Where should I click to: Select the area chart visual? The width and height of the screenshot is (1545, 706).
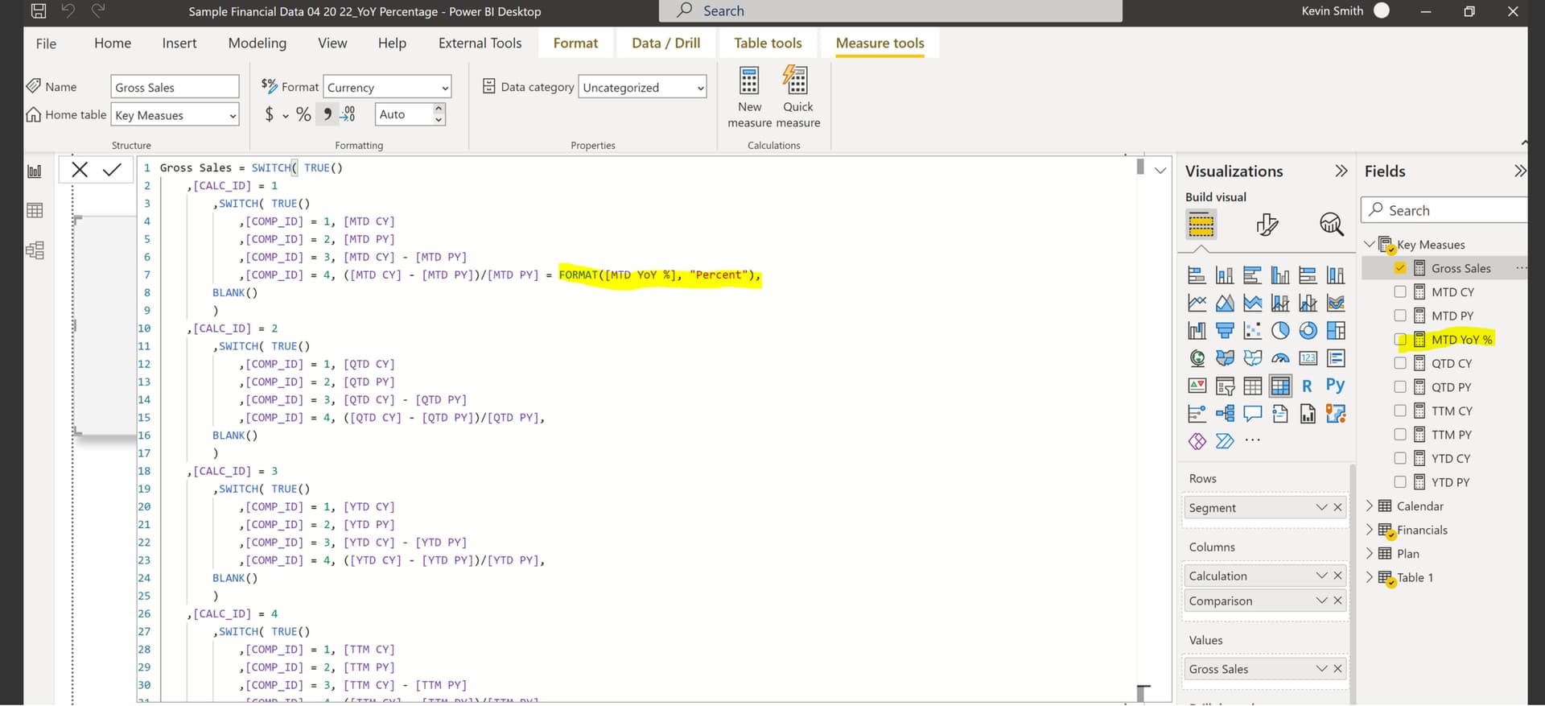(1225, 303)
